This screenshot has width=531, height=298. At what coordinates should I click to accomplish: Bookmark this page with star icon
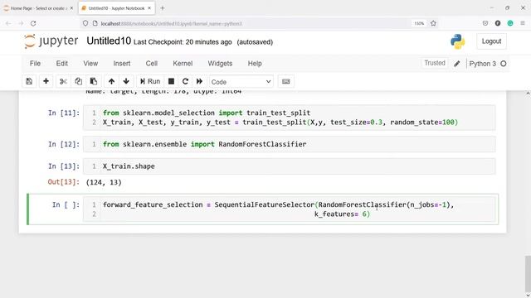tap(433, 23)
